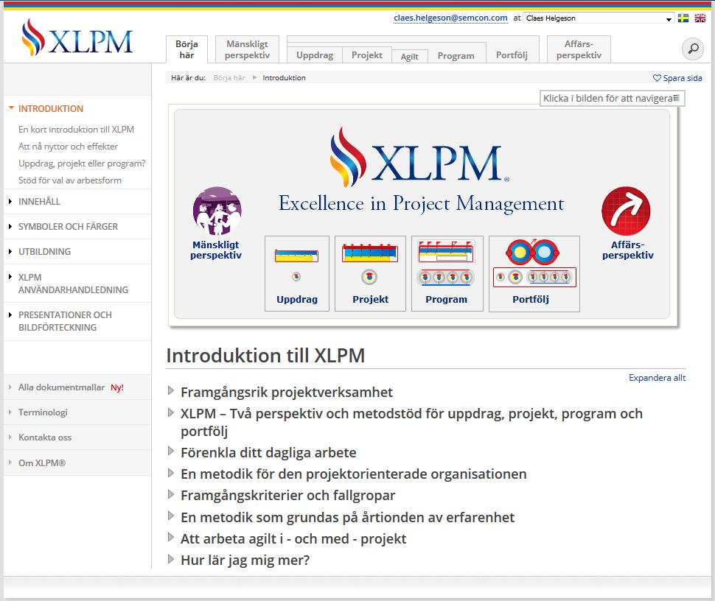This screenshot has width=715, height=601.
Task: Open the Projekt tab
Action: [x=367, y=55]
